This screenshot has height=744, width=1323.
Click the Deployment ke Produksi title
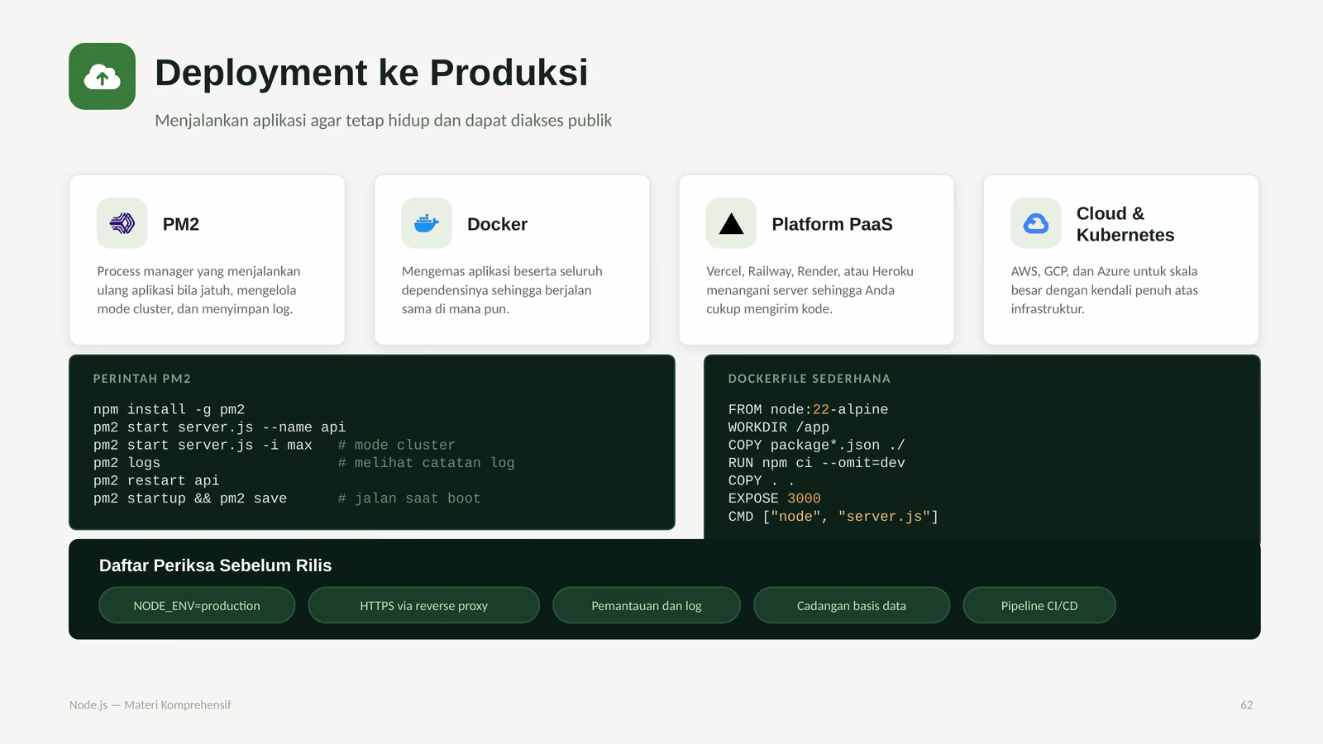pos(371,73)
